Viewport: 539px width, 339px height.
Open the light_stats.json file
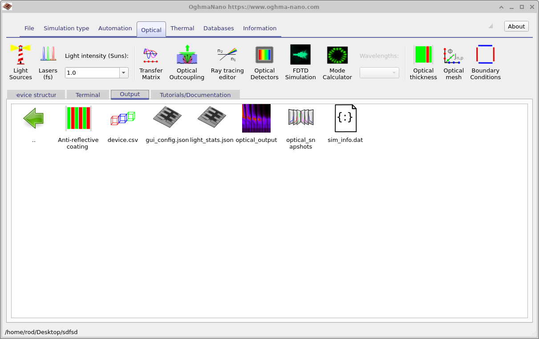click(x=212, y=124)
